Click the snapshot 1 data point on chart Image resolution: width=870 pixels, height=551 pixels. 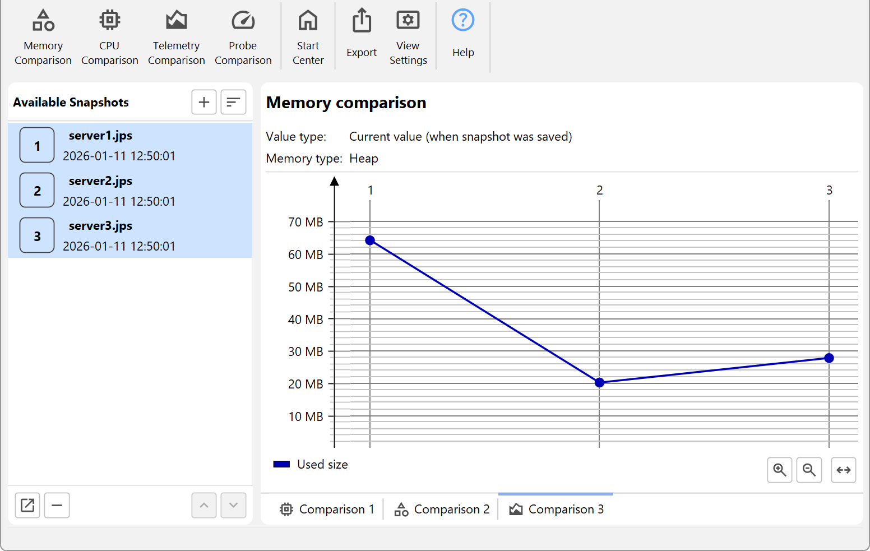(x=370, y=240)
